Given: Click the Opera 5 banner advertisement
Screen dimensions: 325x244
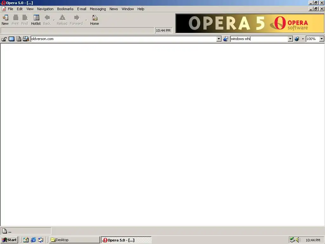Looking at the screenshot, I should coord(250,23).
